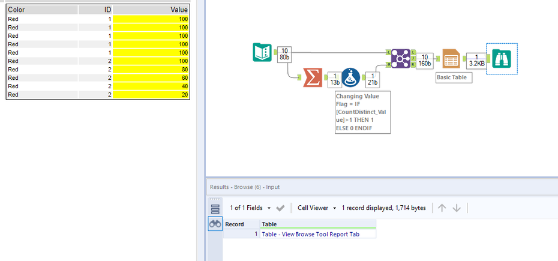The width and height of the screenshot is (558, 261).
Task: Click the Join tool J output anchor
Action: pos(413,58)
